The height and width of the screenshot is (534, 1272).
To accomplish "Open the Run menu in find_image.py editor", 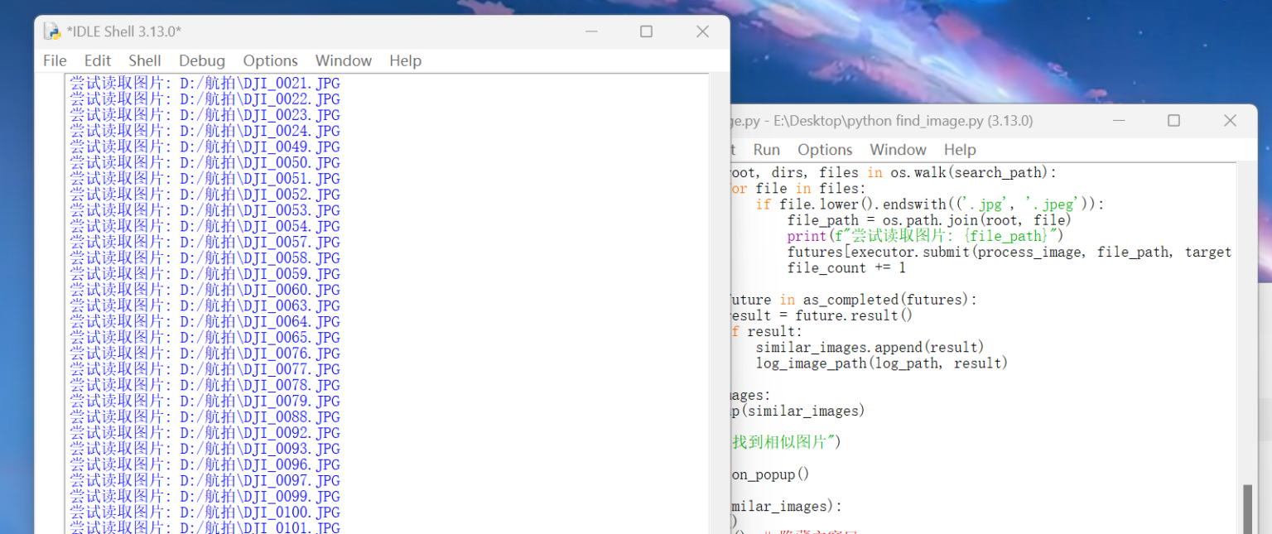I will (766, 150).
